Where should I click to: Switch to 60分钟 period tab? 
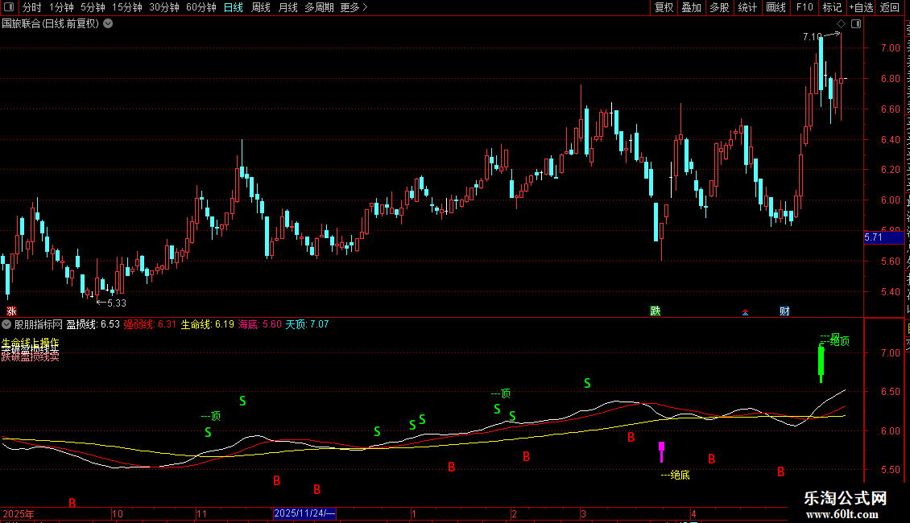201,7
